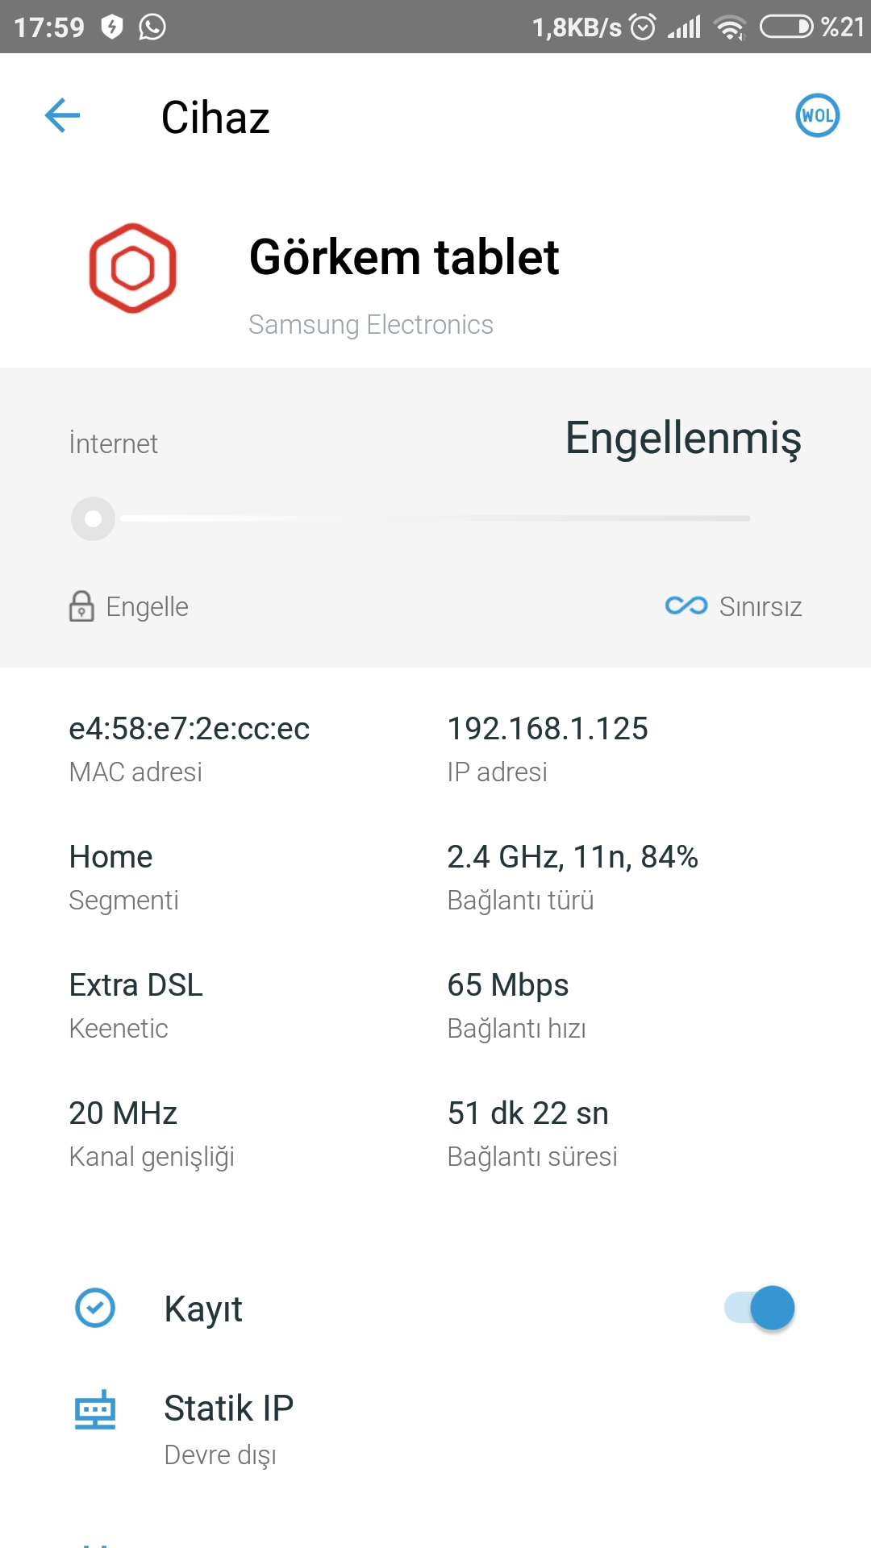Tap the Engelle lock icon
The image size is (871, 1548).
click(x=81, y=606)
